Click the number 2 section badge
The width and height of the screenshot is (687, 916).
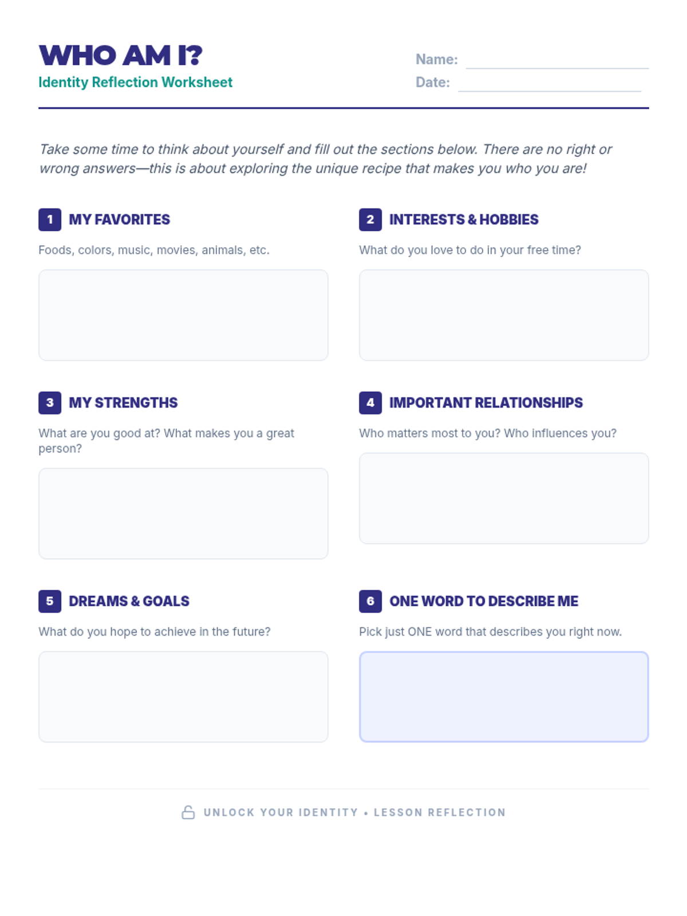[x=370, y=220]
